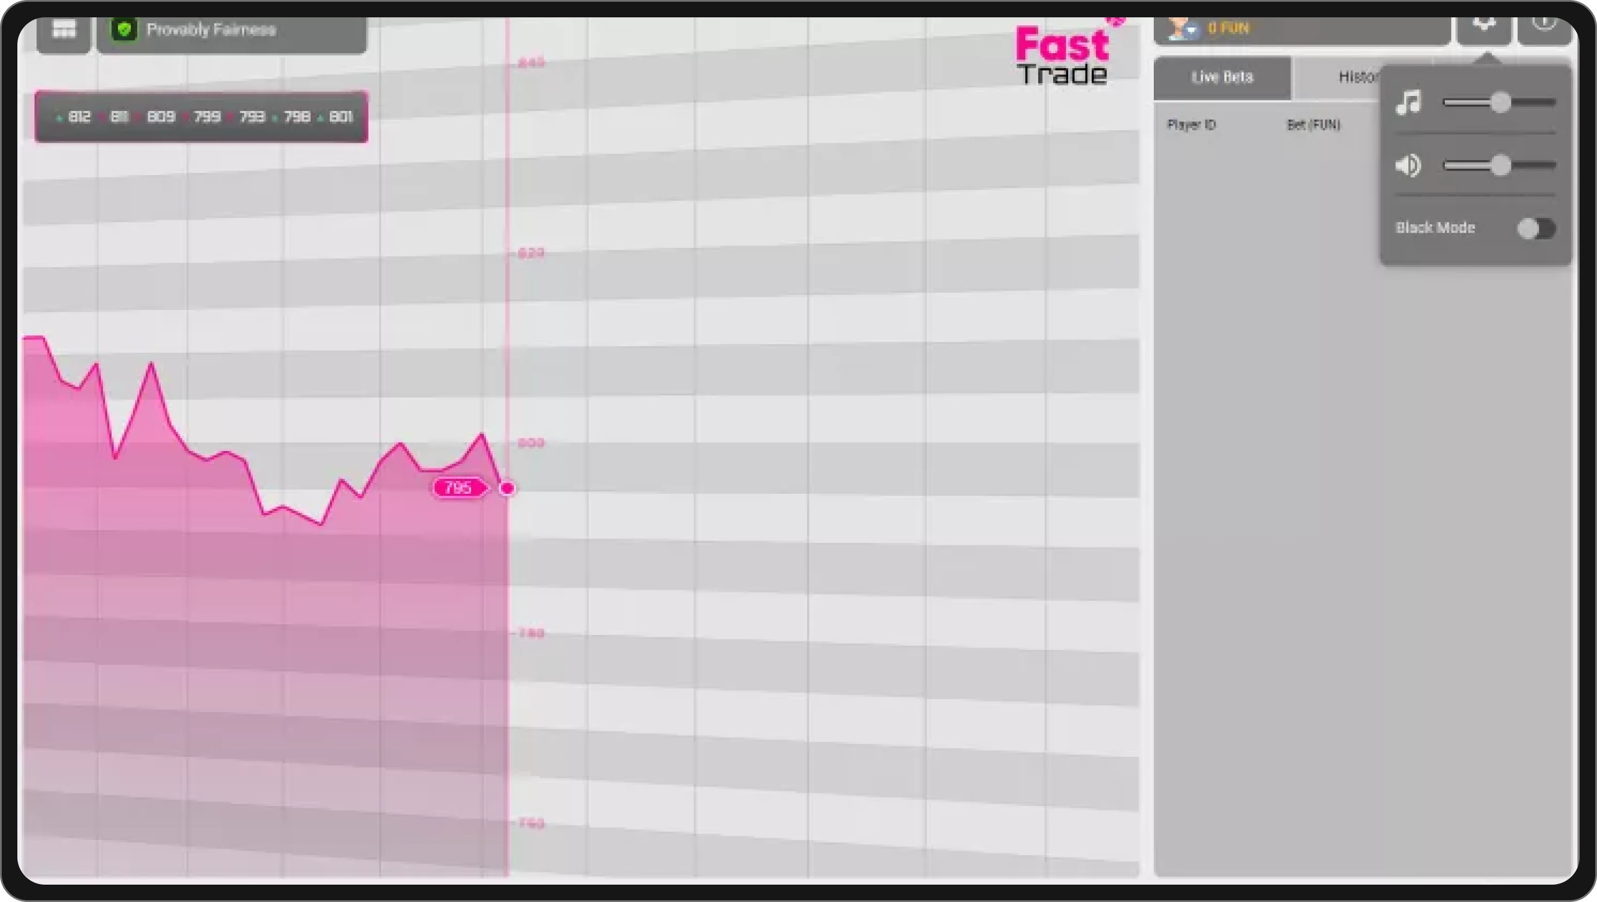
Task: Adjust the sound volume slider
Action: coord(1501,165)
